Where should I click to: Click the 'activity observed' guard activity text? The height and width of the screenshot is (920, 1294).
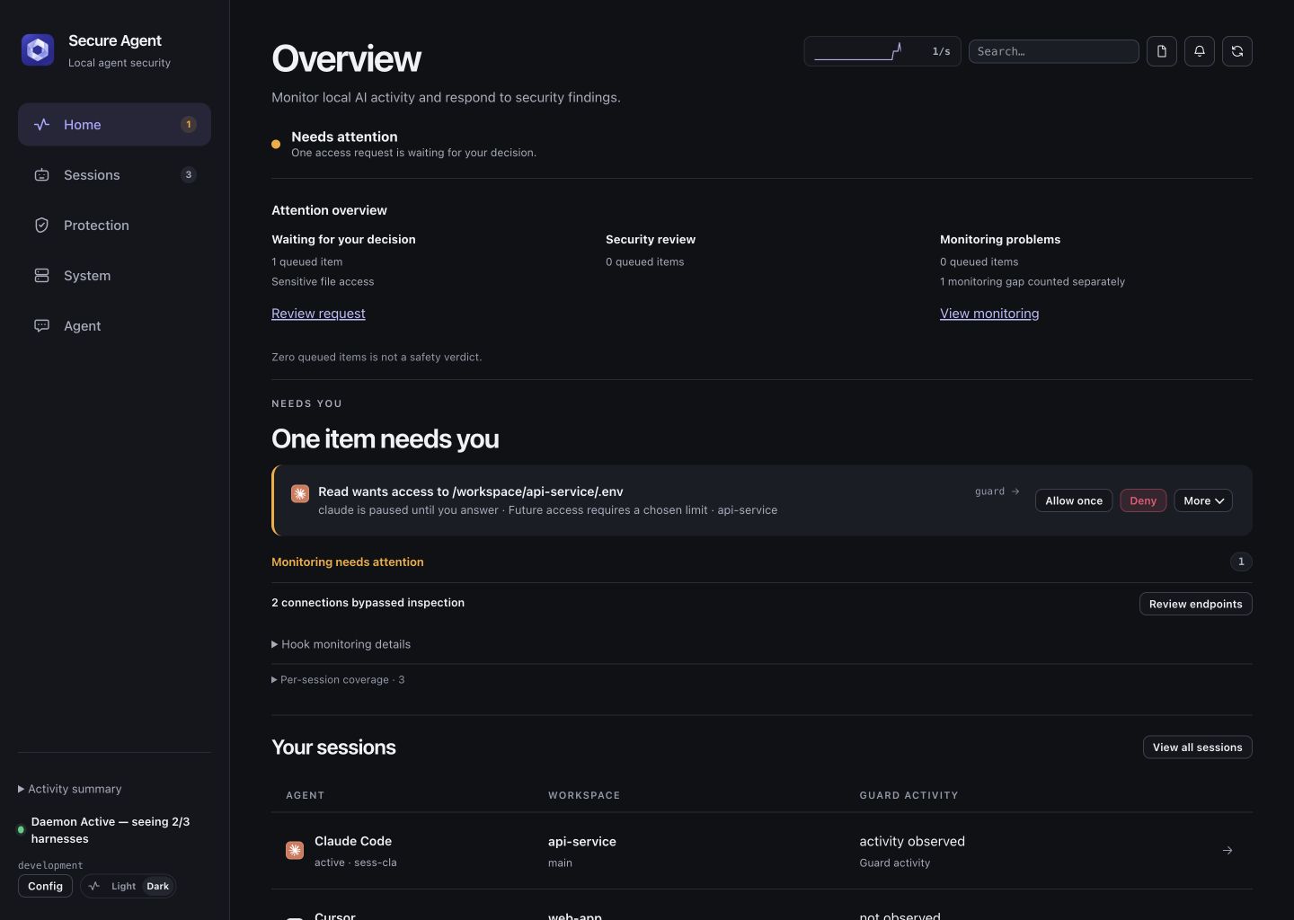click(x=912, y=842)
